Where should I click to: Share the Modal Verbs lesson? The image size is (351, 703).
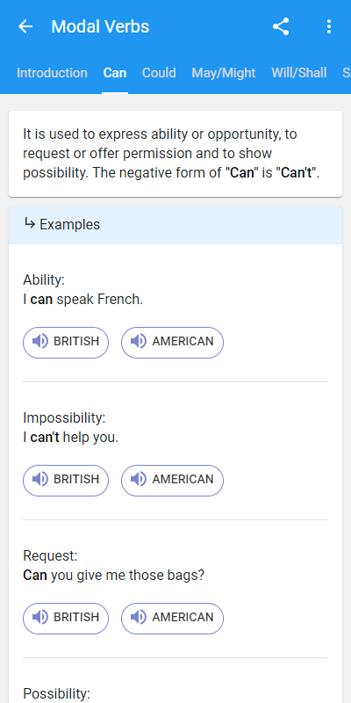click(281, 27)
